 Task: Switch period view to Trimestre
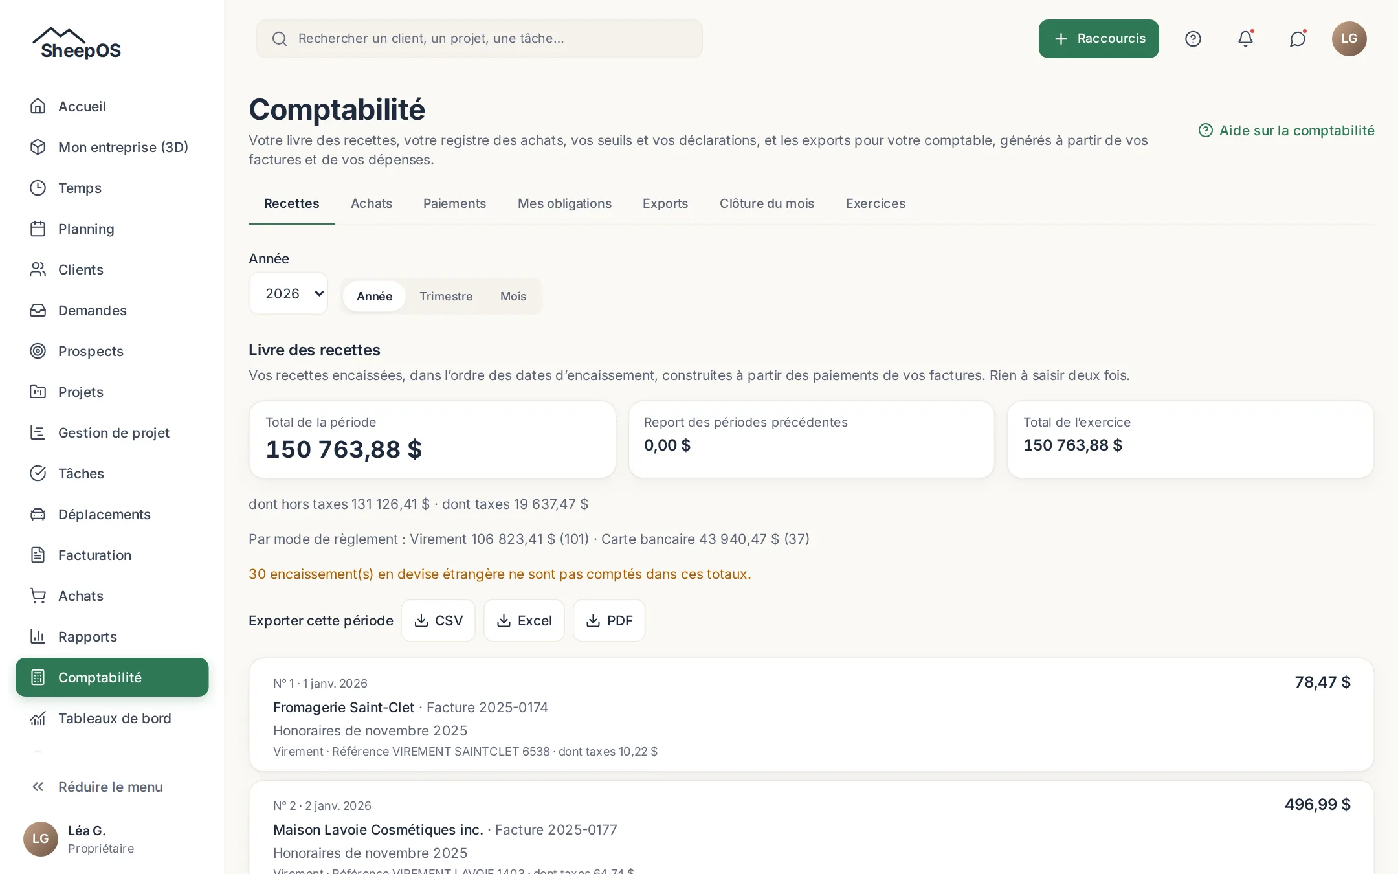click(446, 296)
